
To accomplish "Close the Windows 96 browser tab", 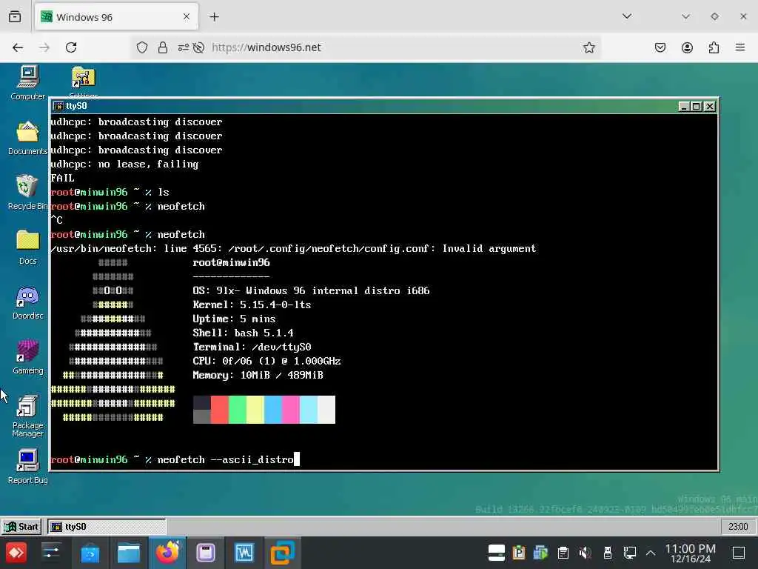I will pyautogui.click(x=187, y=17).
